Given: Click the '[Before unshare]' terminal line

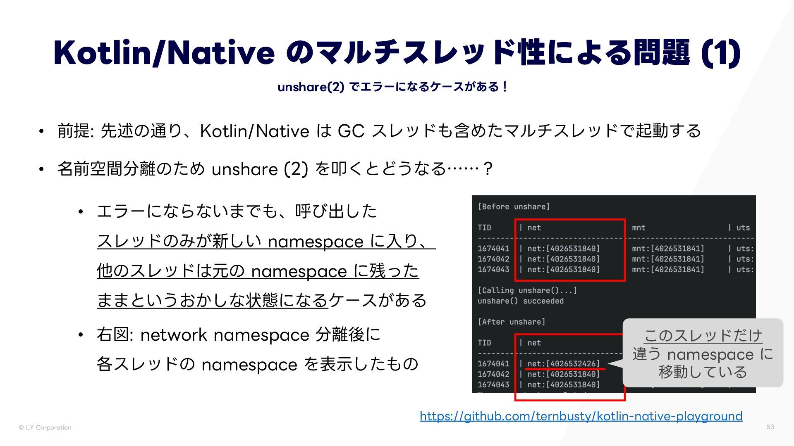Looking at the screenshot, I should tap(514, 206).
